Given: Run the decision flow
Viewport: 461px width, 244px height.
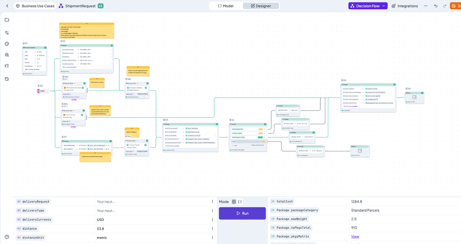Looking at the screenshot, I should [x=242, y=214].
